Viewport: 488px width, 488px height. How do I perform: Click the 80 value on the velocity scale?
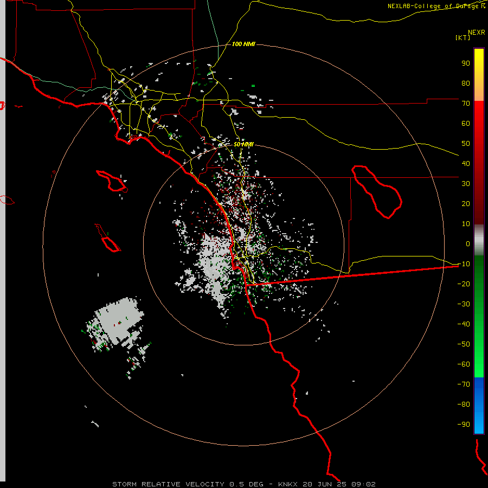point(466,84)
